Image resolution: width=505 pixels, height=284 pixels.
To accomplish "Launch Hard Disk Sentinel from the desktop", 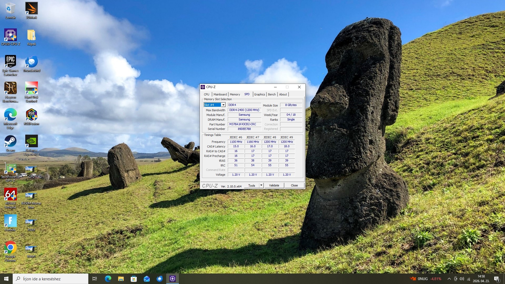I will (31, 88).
